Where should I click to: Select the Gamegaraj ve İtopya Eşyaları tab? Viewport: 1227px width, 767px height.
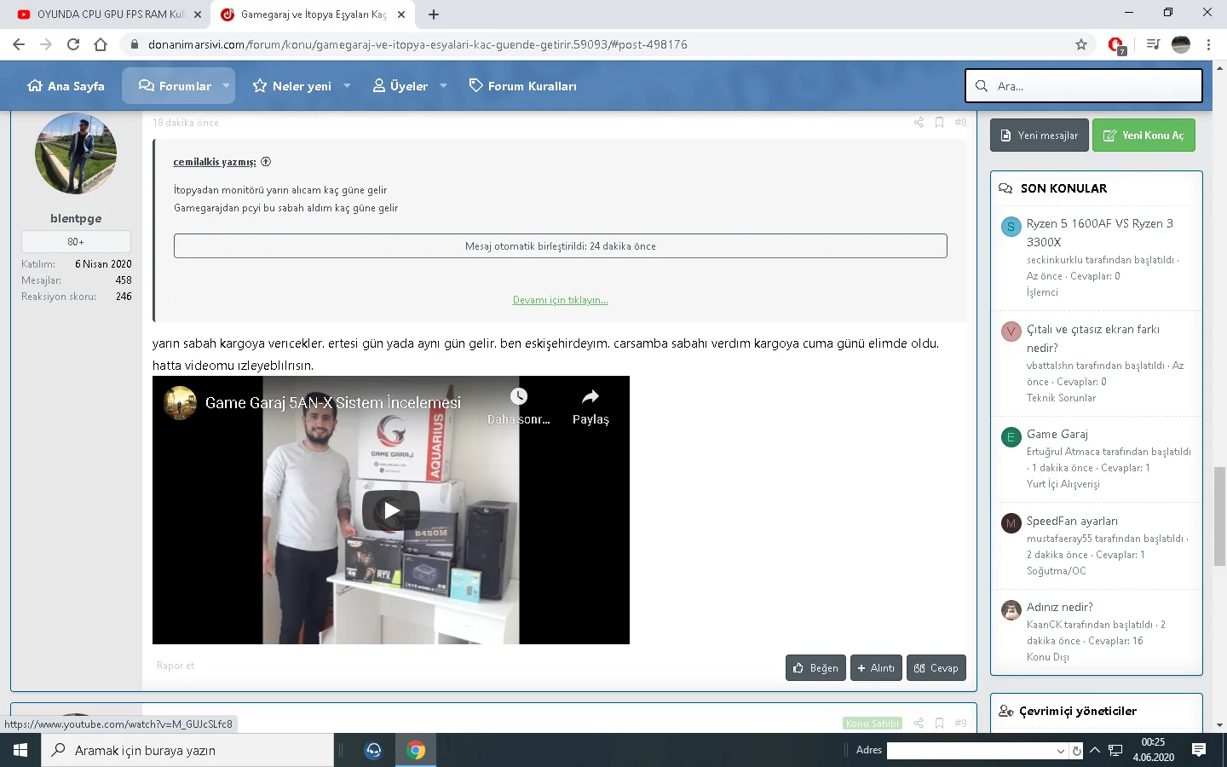coord(313,14)
